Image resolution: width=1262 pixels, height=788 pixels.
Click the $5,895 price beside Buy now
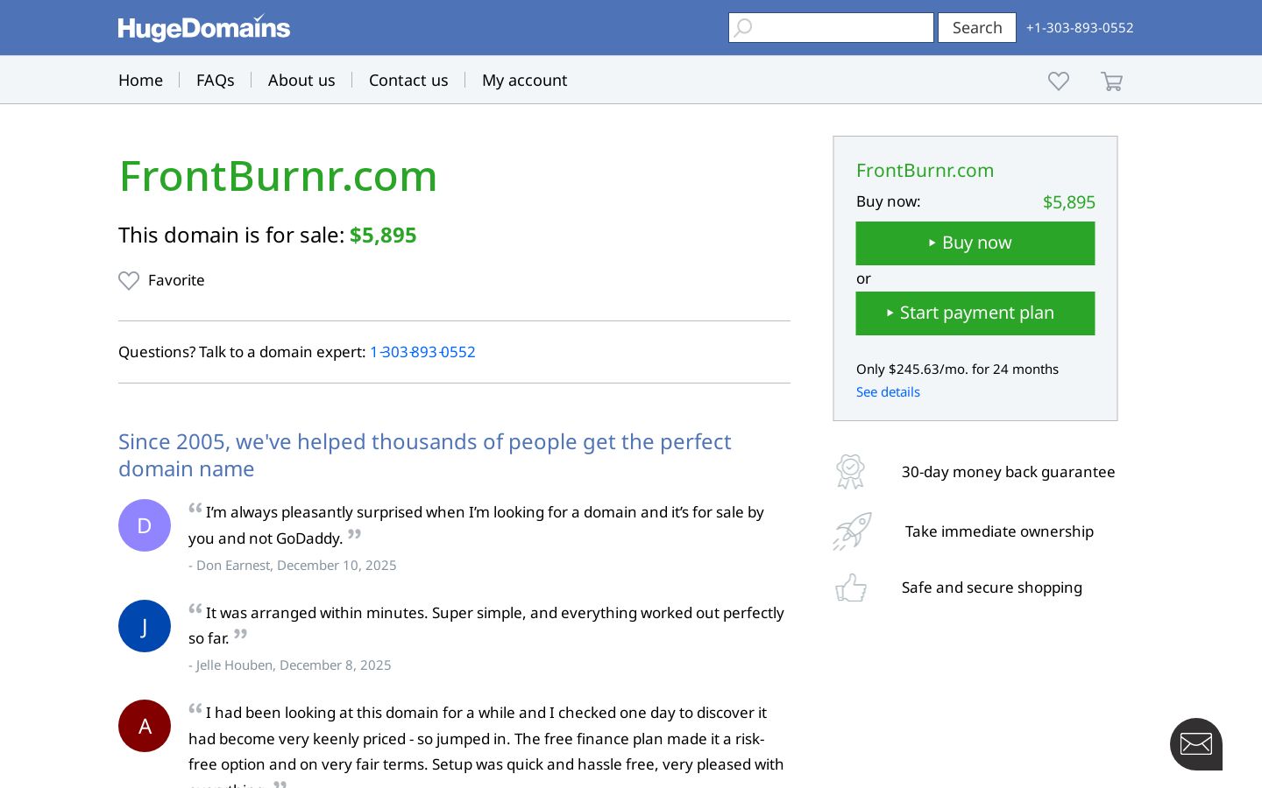[x=1069, y=202]
